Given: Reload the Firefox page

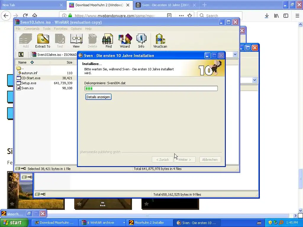Looking at the screenshot, I should click(25, 16).
